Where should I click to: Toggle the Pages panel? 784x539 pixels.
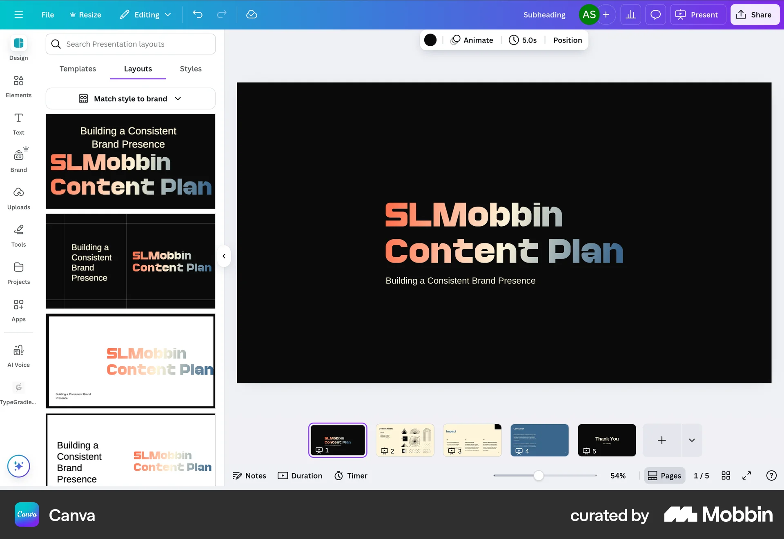tap(664, 475)
